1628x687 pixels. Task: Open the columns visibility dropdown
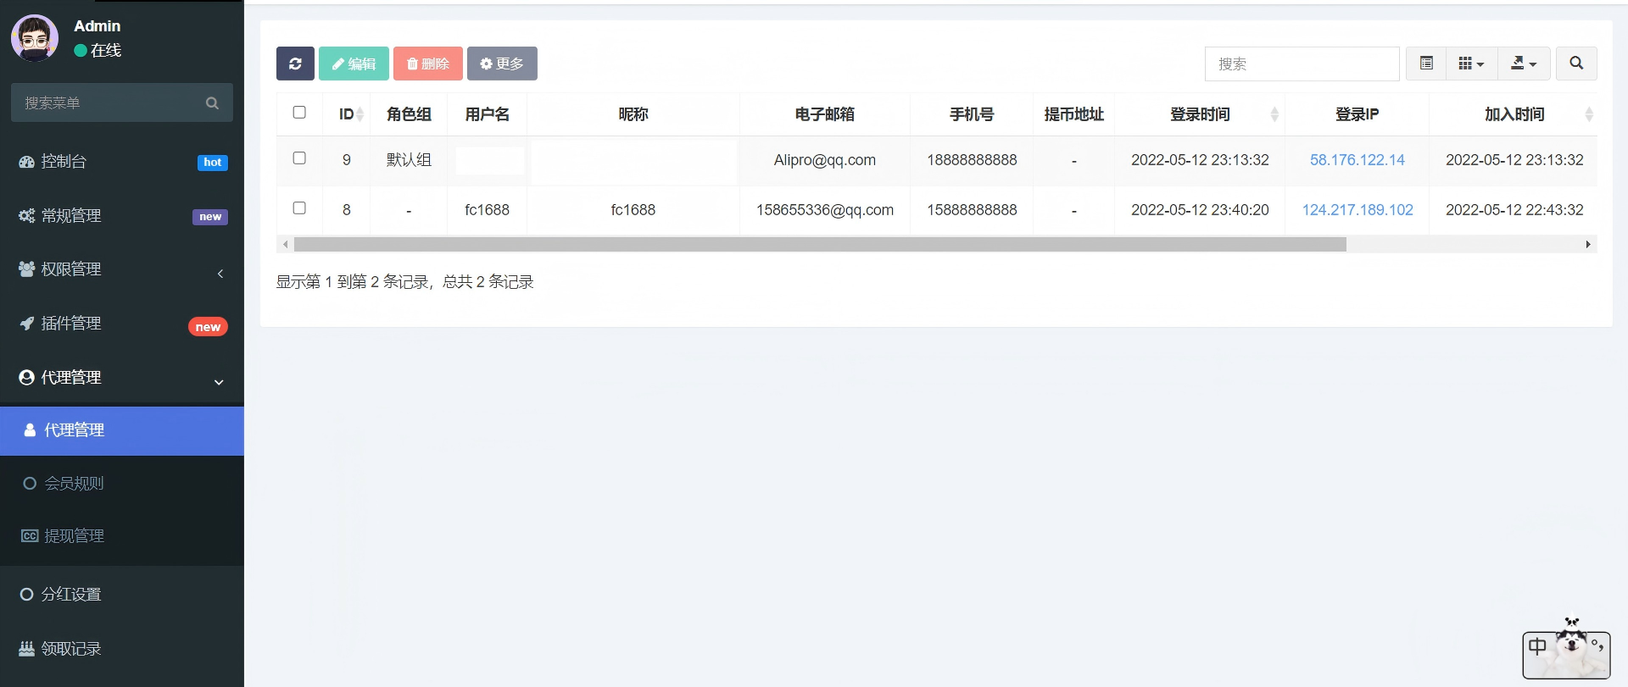(1471, 64)
